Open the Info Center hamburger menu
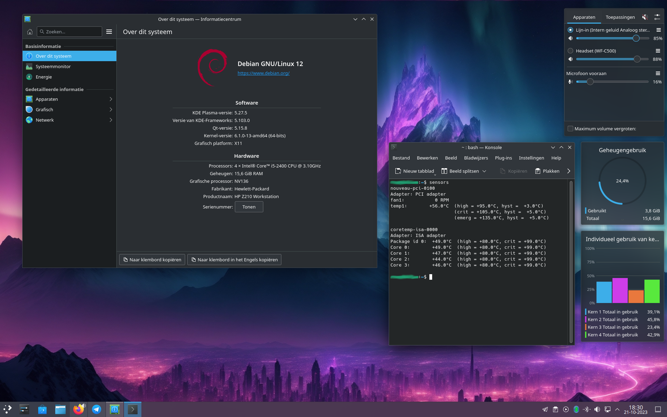The height and width of the screenshot is (417, 667). pos(109,32)
